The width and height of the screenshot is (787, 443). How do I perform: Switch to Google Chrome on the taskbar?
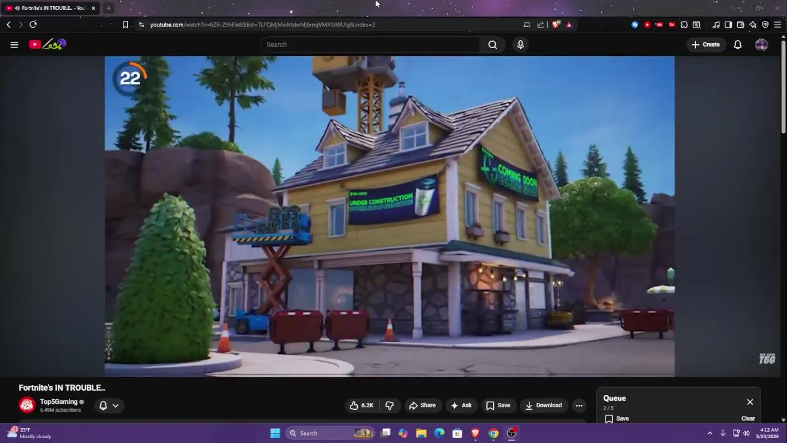pos(493,433)
